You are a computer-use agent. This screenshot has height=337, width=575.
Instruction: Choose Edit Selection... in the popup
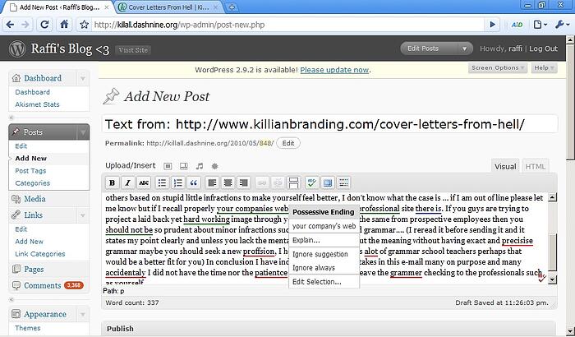pos(324,282)
